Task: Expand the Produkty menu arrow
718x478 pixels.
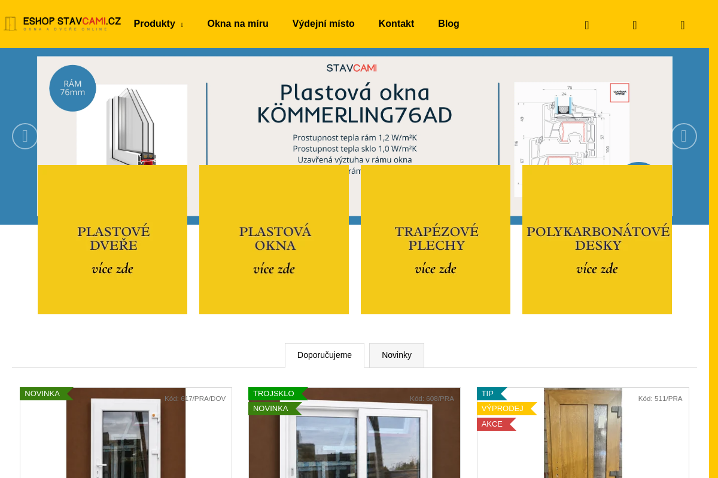Action: tap(182, 24)
